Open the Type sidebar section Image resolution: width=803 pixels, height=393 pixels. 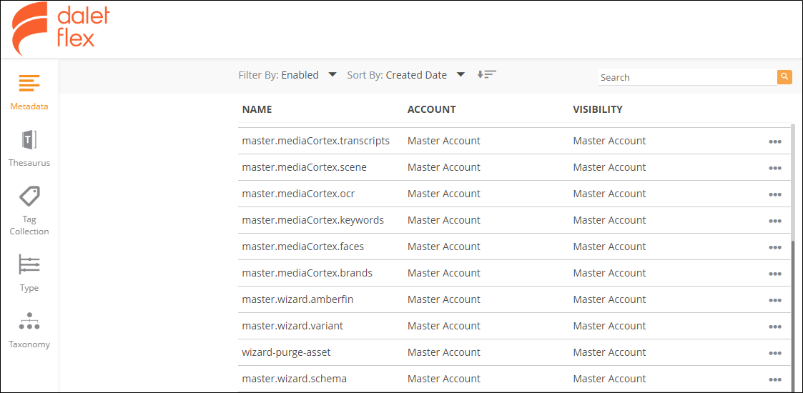[29, 273]
